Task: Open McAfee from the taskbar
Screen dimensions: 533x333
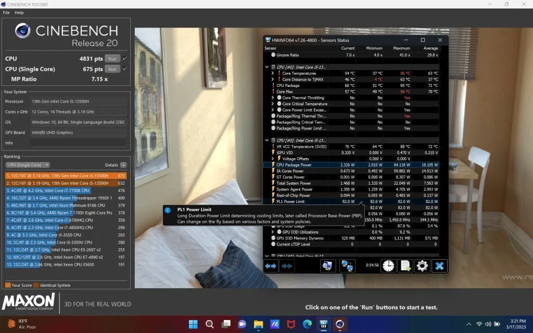Action: pyautogui.click(x=290, y=324)
